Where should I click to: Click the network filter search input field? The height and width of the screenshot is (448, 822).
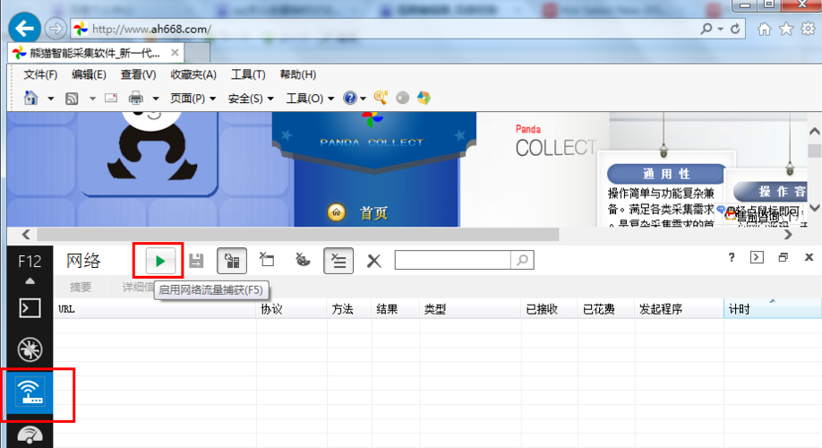pos(453,260)
